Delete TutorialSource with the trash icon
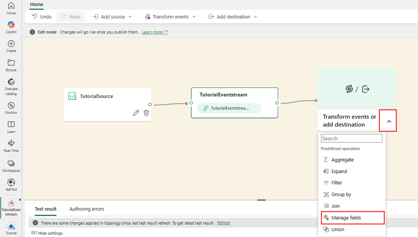The width and height of the screenshot is (418, 237). tap(146, 113)
